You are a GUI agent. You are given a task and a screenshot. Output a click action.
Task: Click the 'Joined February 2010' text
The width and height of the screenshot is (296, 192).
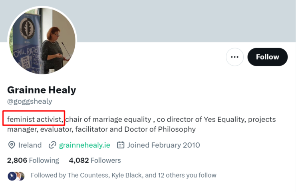pos(163,145)
